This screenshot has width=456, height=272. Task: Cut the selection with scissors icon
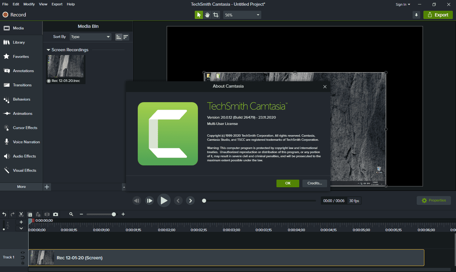pyautogui.click(x=21, y=214)
